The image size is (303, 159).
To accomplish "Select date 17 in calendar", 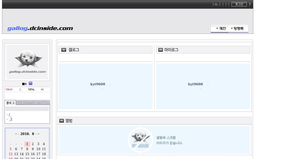I will click(x=38, y=154).
